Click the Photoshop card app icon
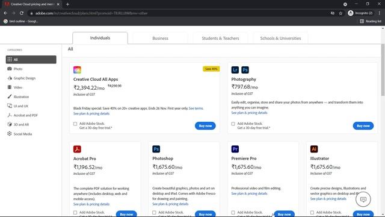This screenshot has height=217, width=385. click(x=156, y=149)
